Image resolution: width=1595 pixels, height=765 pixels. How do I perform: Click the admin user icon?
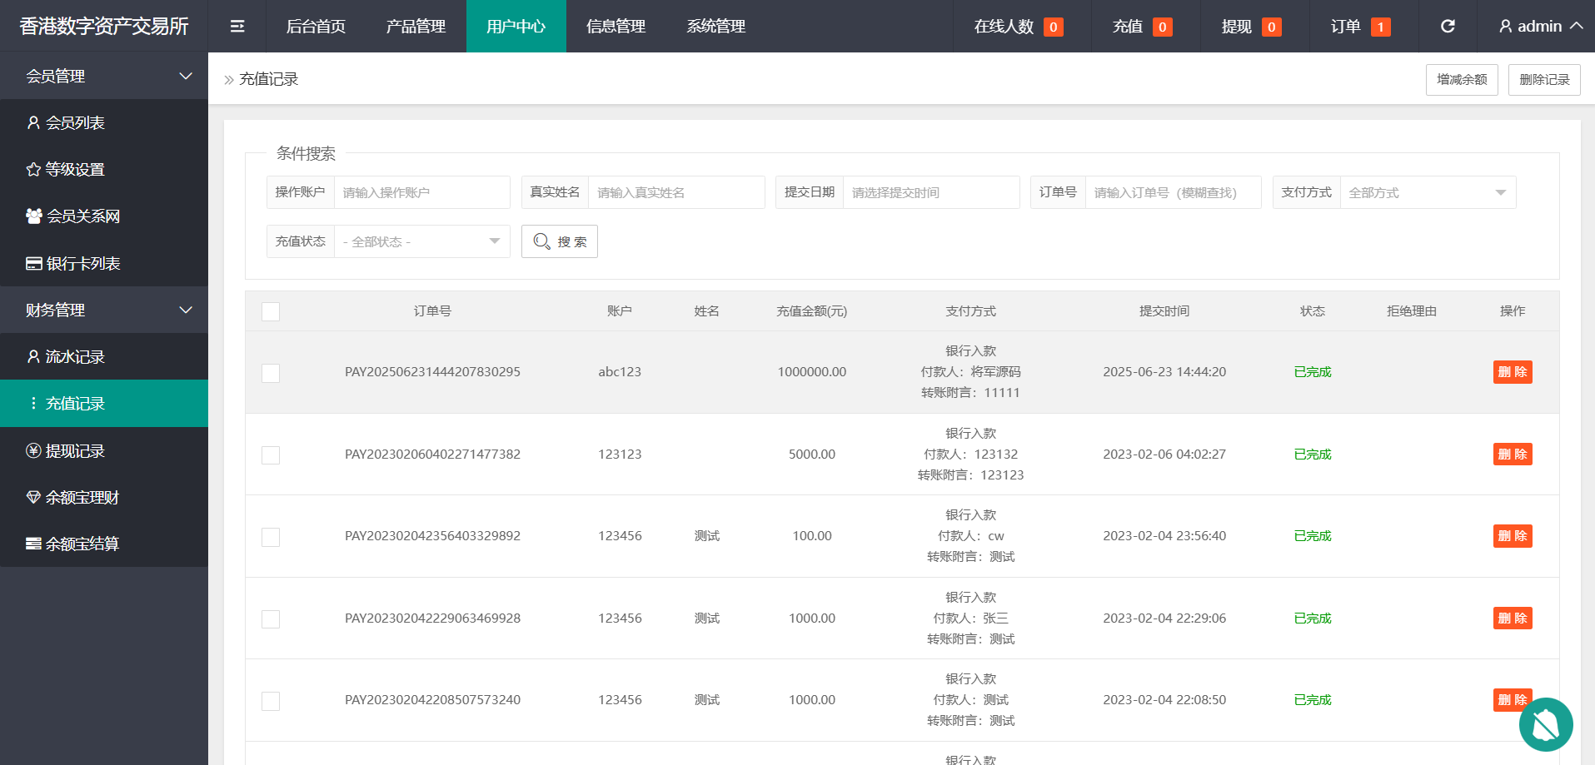pos(1506,27)
